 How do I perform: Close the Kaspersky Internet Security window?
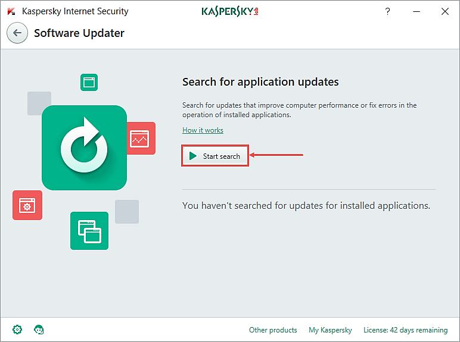pos(445,11)
